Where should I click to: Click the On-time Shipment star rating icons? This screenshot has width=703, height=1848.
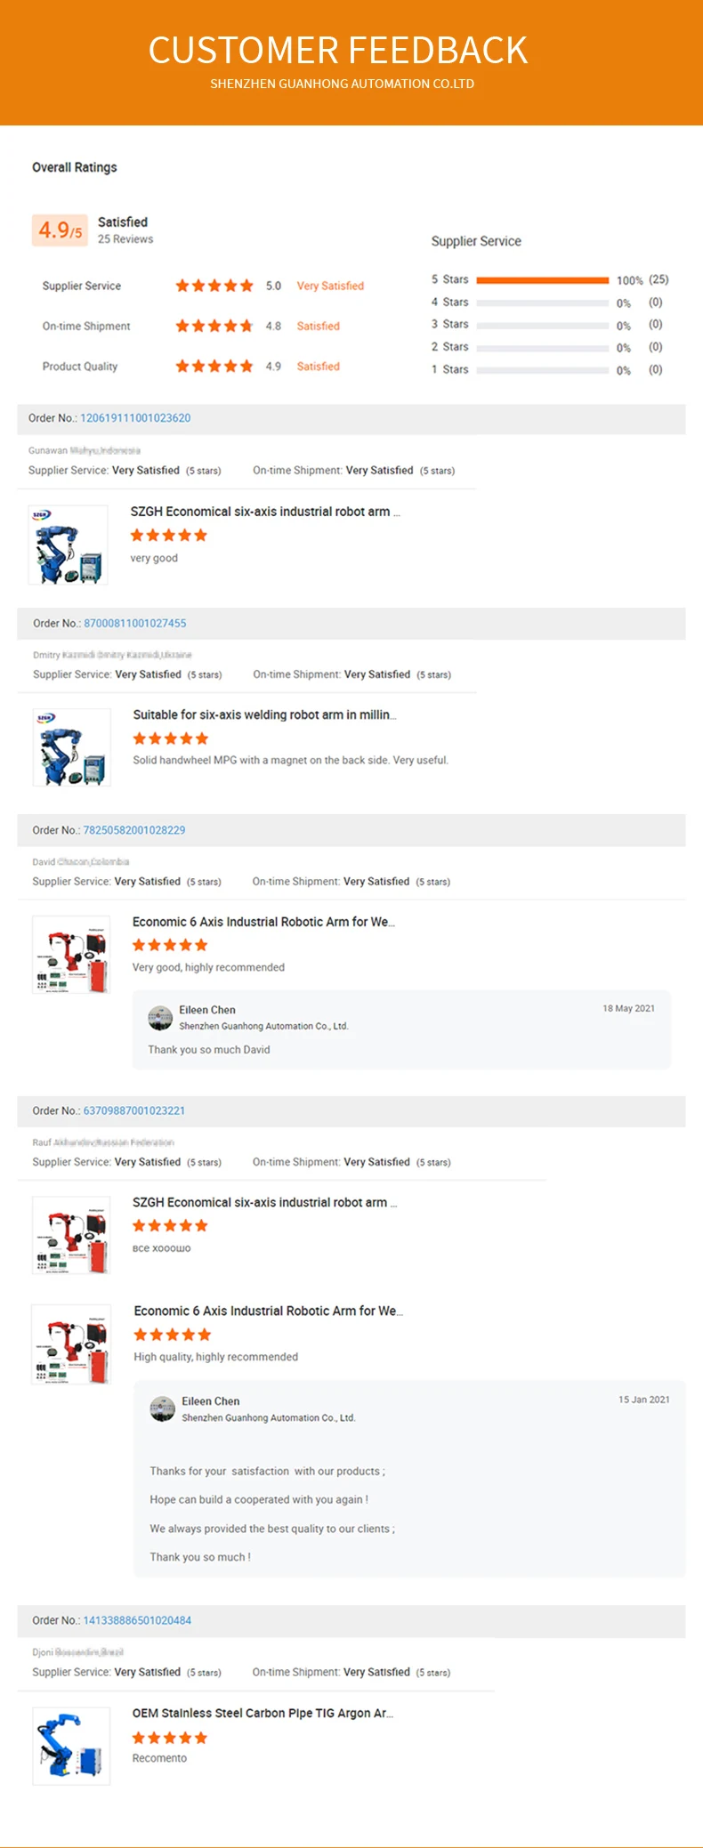(x=214, y=326)
